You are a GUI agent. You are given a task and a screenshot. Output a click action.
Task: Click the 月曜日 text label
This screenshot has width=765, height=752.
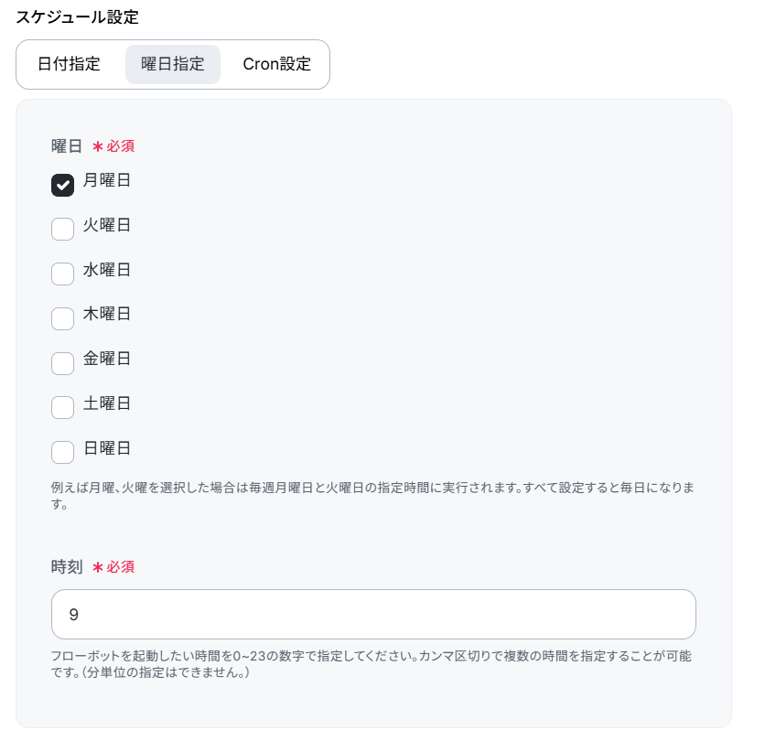pos(107,180)
